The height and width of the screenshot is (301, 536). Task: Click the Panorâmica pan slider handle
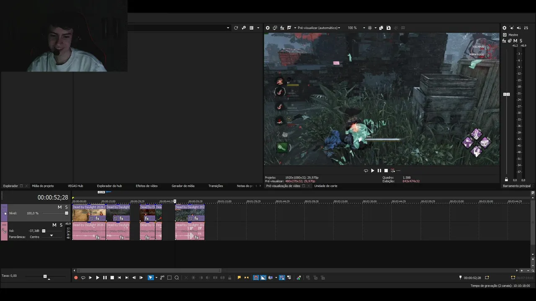[x=52, y=236]
